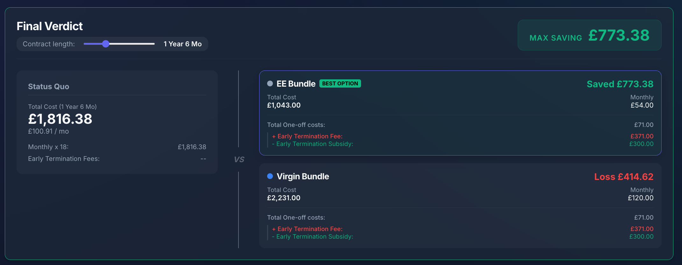
Task: Click EE Bundle's Early Termination Subsidy line
Action: pos(313,144)
